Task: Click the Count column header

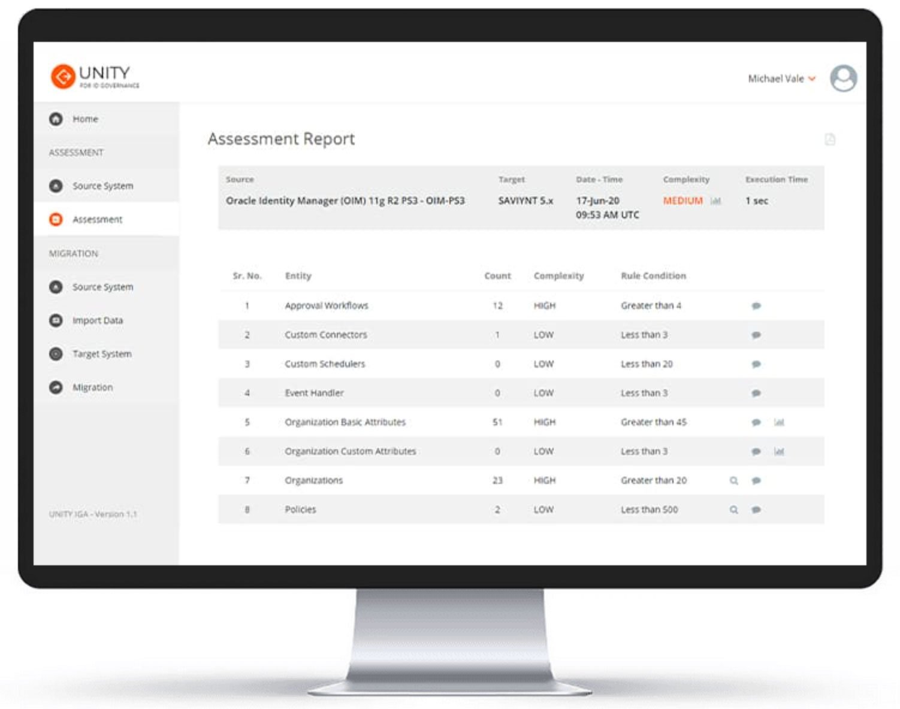Action: click(x=497, y=275)
